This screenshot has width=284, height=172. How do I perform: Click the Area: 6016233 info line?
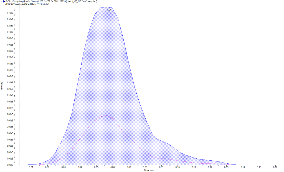(27, 4)
